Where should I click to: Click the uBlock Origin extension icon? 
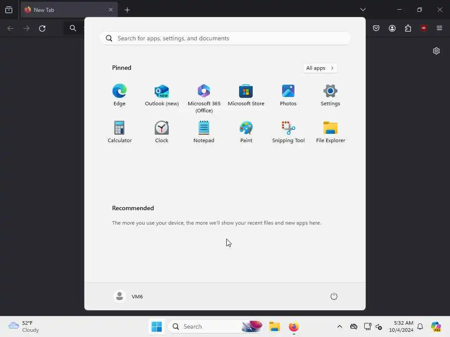[x=424, y=28]
